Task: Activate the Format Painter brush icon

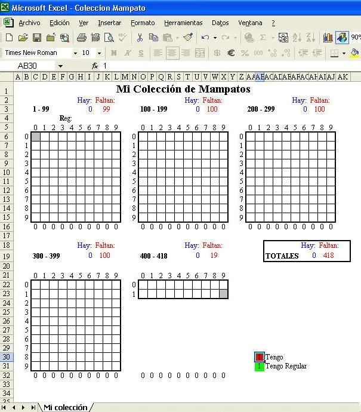Action: pos(188,38)
